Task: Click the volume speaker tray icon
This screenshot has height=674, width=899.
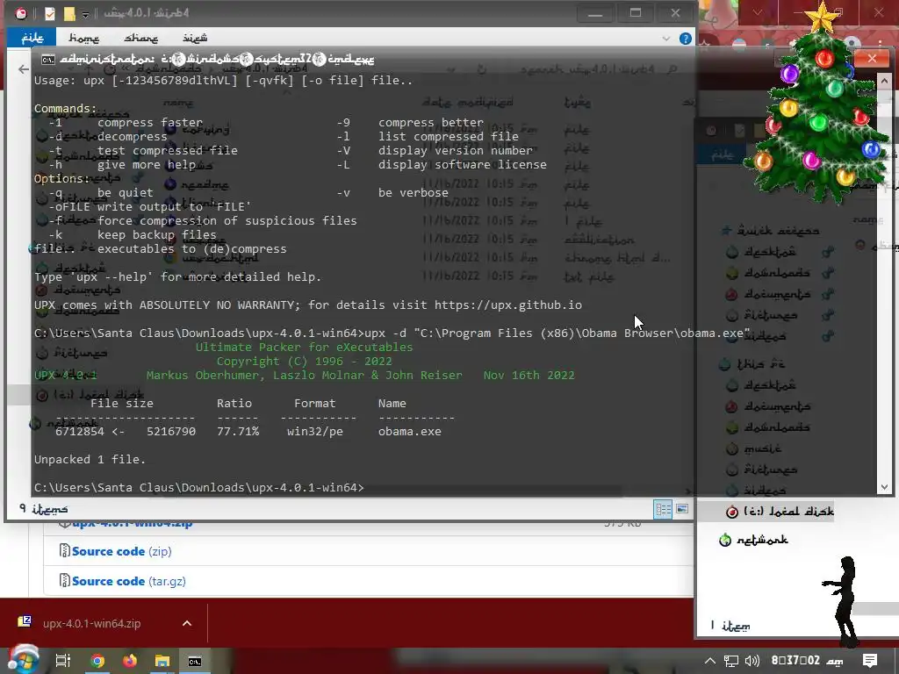Action: point(752,661)
